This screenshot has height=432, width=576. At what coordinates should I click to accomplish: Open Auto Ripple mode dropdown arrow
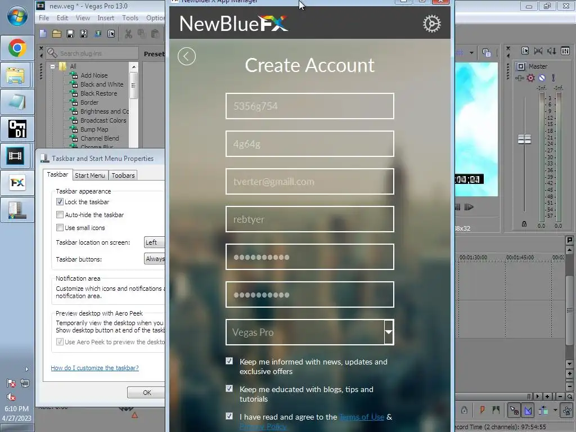coord(555,410)
